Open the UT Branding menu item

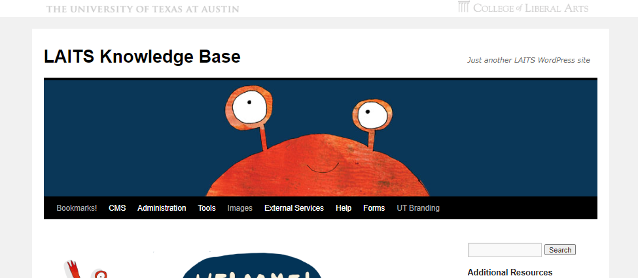click(x=418, y=208)
